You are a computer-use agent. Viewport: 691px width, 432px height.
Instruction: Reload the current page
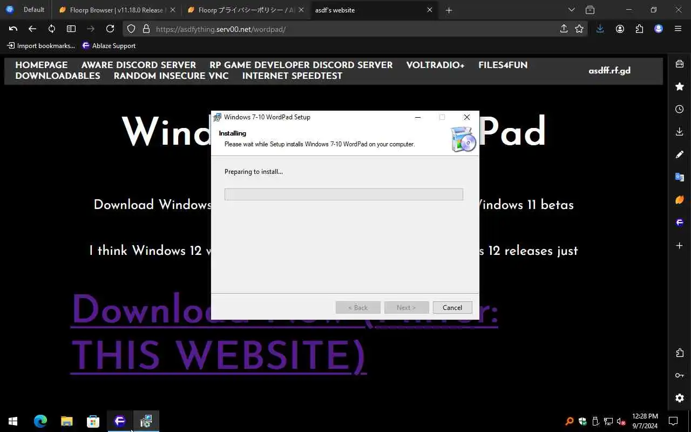pos(110,29)
